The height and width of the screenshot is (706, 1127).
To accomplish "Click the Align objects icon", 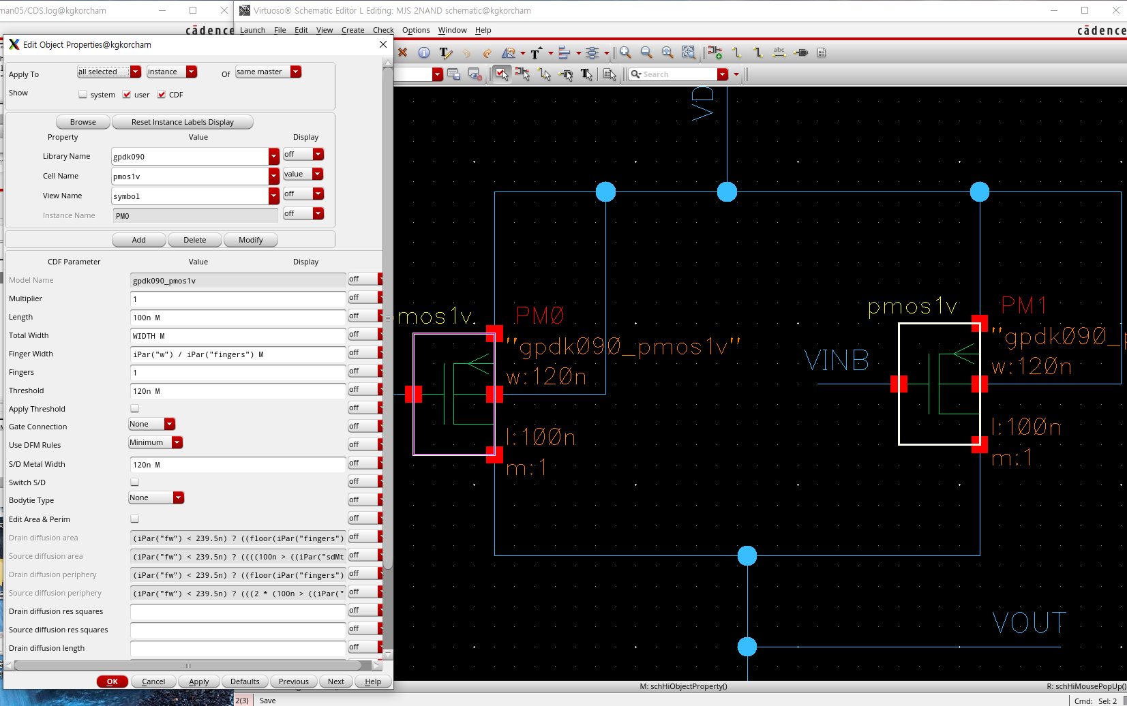I will coord(564,52).
